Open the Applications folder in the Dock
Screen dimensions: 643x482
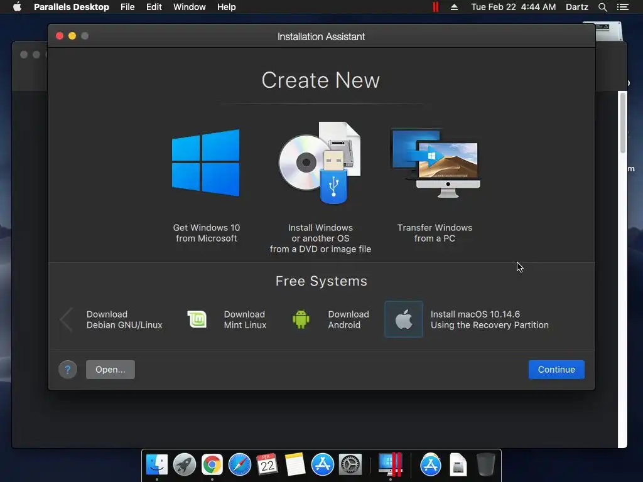click(431, 464)
